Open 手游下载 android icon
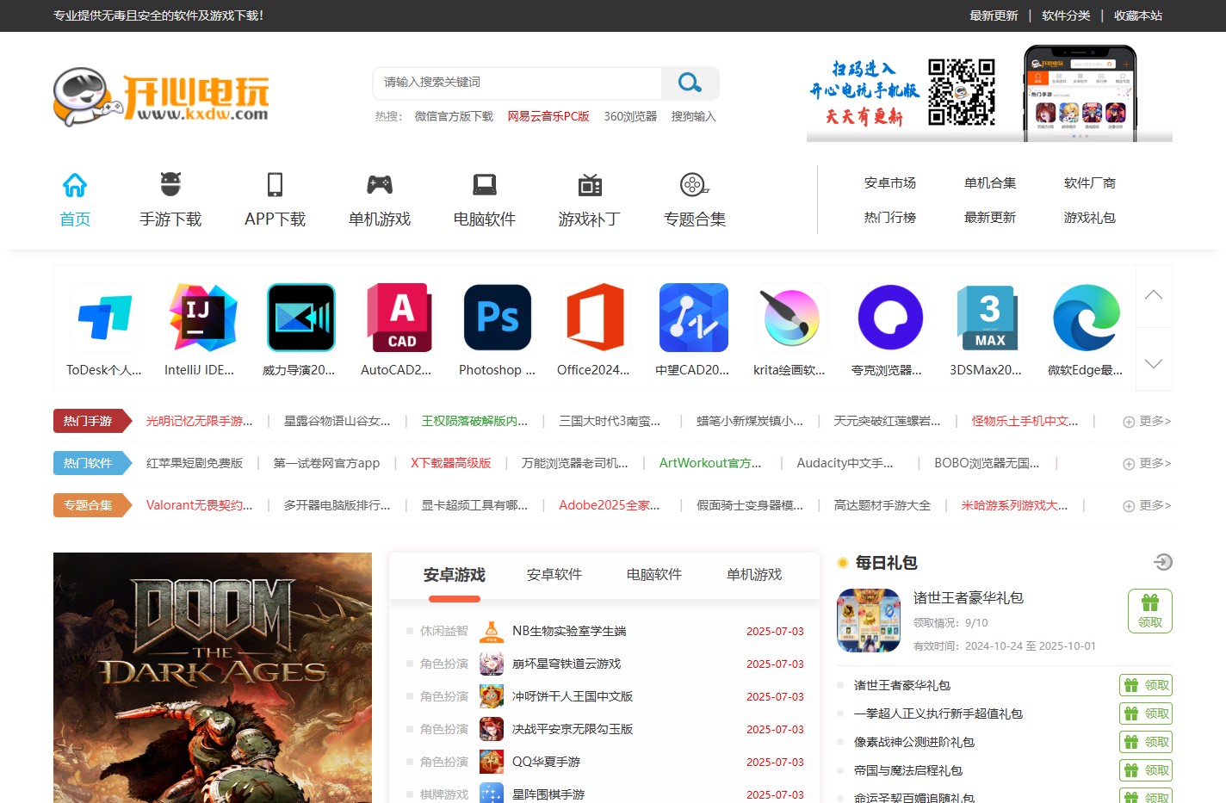Viewport: 1226px width, 803px height. 170,184
